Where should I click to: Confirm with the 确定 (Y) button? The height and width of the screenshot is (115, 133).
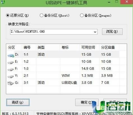pos(87,102)
